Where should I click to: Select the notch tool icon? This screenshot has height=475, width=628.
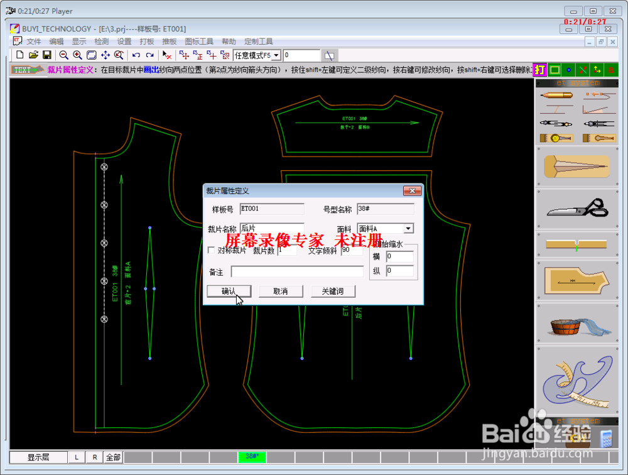(577, 244)
